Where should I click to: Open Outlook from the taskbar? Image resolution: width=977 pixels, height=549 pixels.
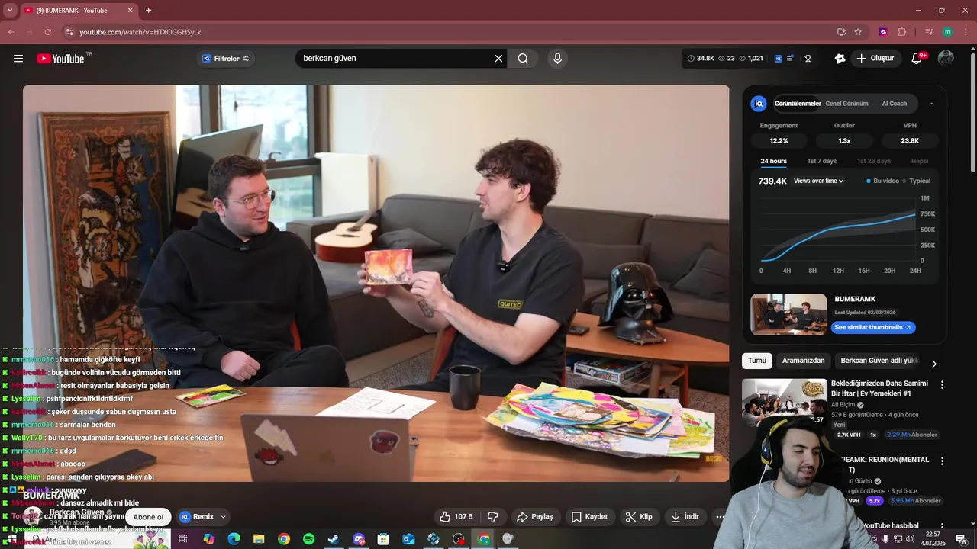[408, 539]
